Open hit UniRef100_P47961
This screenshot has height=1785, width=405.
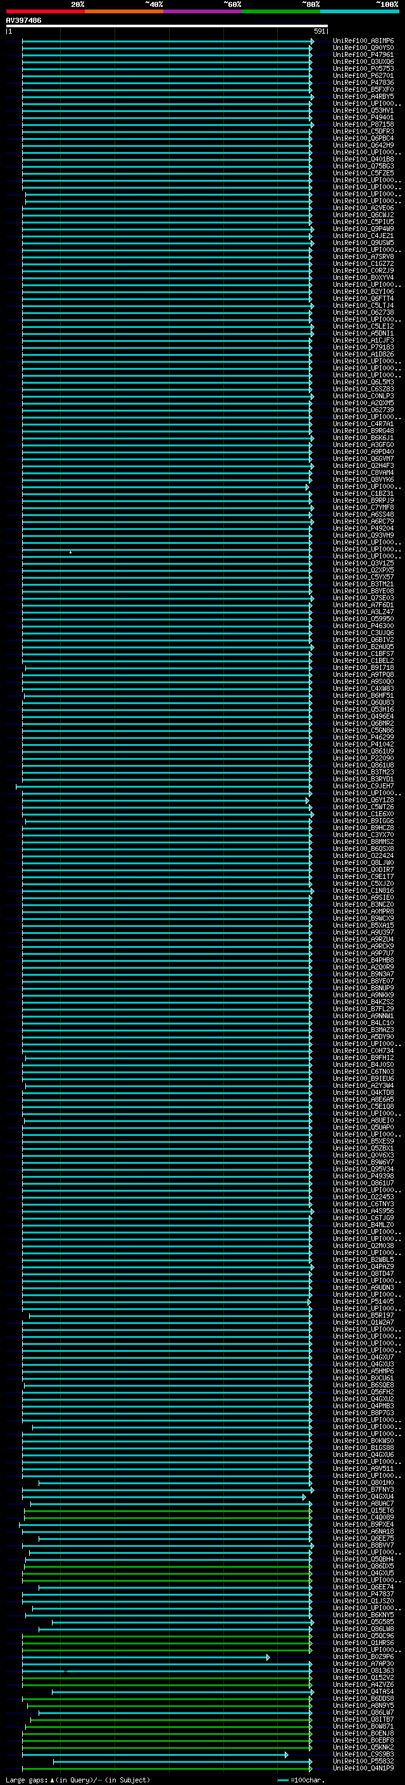tap(363, 56)
